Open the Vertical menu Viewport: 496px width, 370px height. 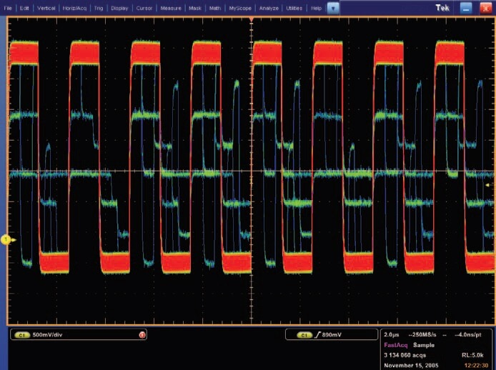(47, 7)
